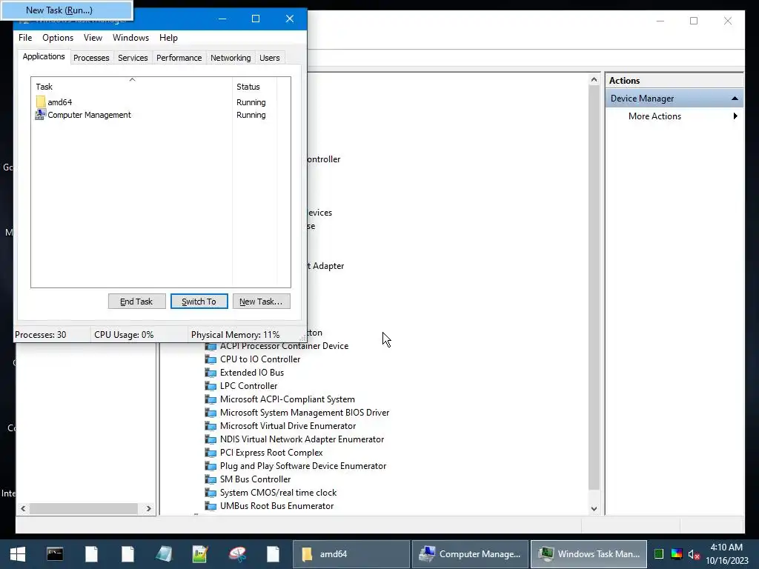The width and height of the screenshot is (759, 569).
Task: Open the Windows menu in Task Manager
Action: (x=130, y=38)
